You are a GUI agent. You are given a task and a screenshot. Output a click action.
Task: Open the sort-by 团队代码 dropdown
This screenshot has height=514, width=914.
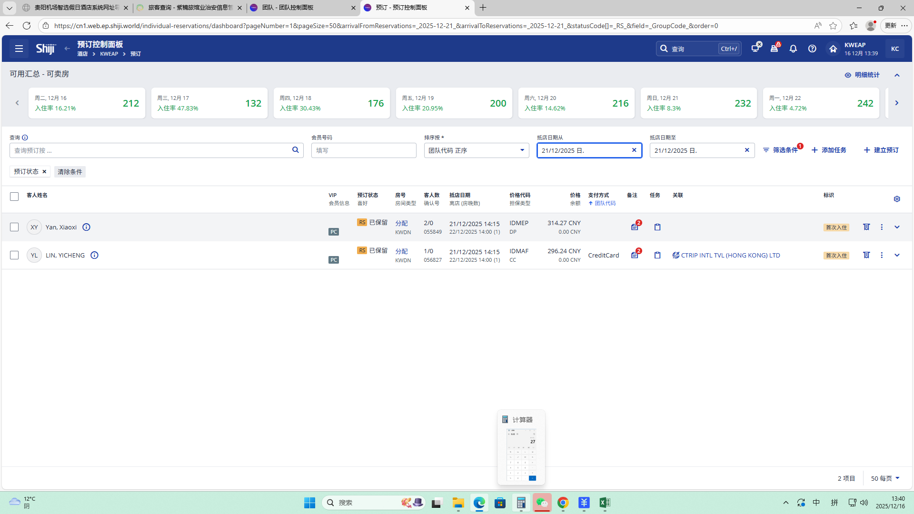476,150
